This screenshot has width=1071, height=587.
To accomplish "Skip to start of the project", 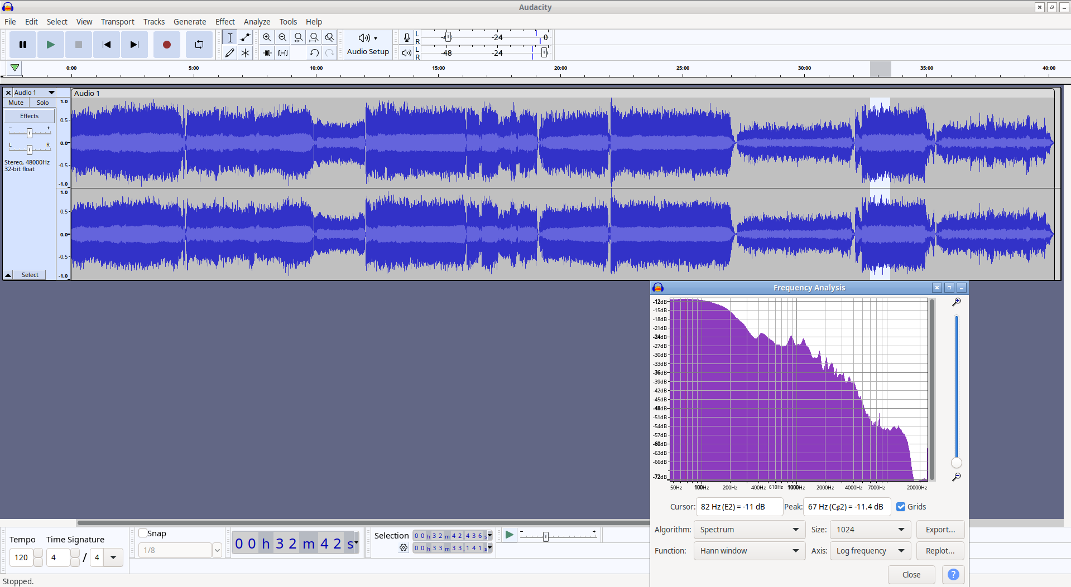I will pos(106,45).
